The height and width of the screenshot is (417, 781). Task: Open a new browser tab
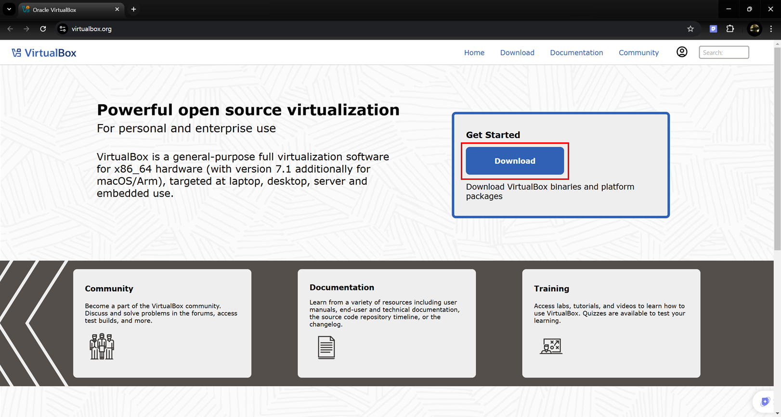134,9
